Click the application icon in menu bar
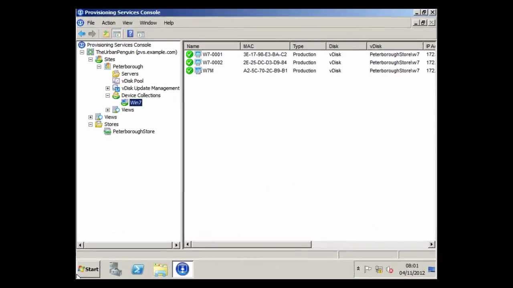This screenshot has height=288, width=513. tap(81, 23)
